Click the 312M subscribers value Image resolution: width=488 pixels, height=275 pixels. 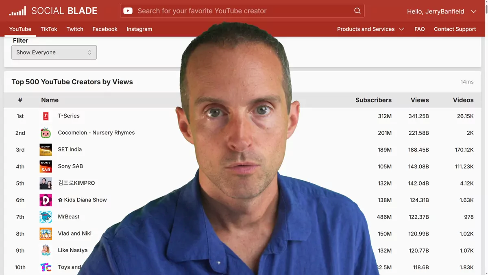tap(385, 116)
